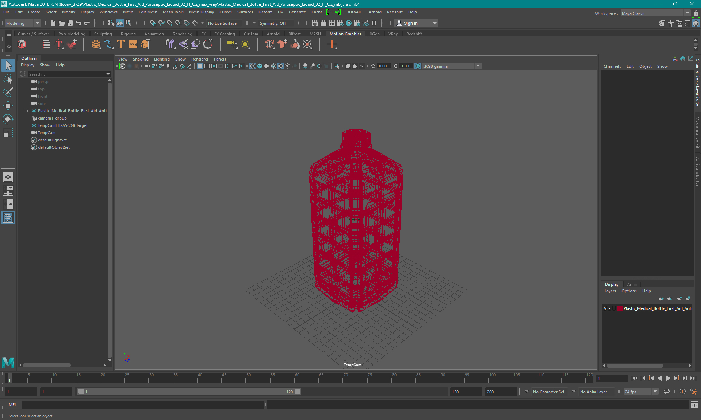Switch to the Poly Modeling shelf tab
This screenshot has height=420, width=701.
tap(72, 34)
